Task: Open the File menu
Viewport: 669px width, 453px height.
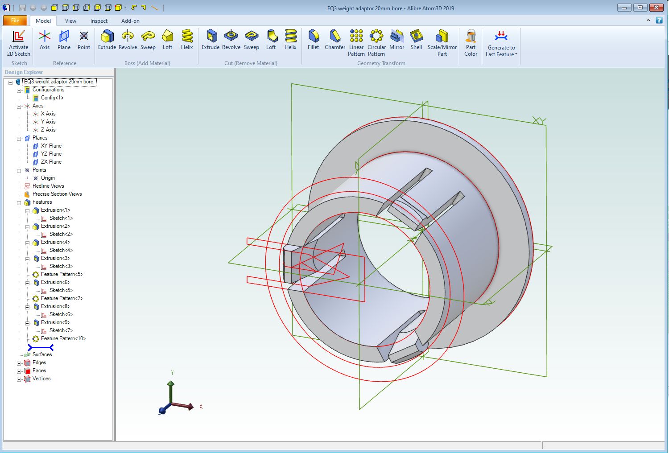Action: 15,21
